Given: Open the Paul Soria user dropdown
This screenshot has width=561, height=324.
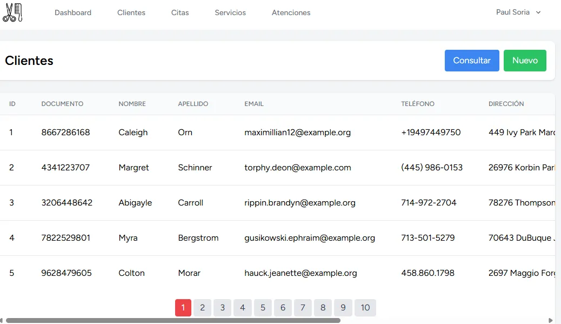Looking at the screenshot, I should [518, 12].
